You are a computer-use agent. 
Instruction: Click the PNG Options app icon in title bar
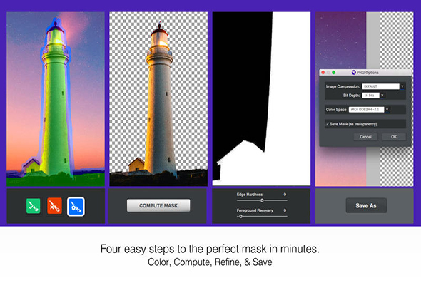click(x=354, y=73)
